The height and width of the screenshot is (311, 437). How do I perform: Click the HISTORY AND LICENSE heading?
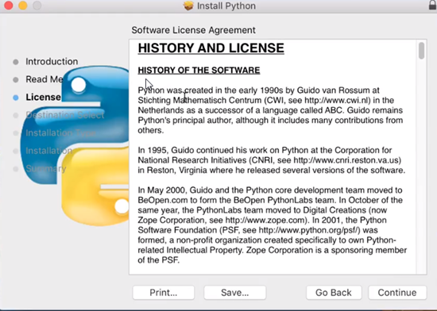click(211, 48)
